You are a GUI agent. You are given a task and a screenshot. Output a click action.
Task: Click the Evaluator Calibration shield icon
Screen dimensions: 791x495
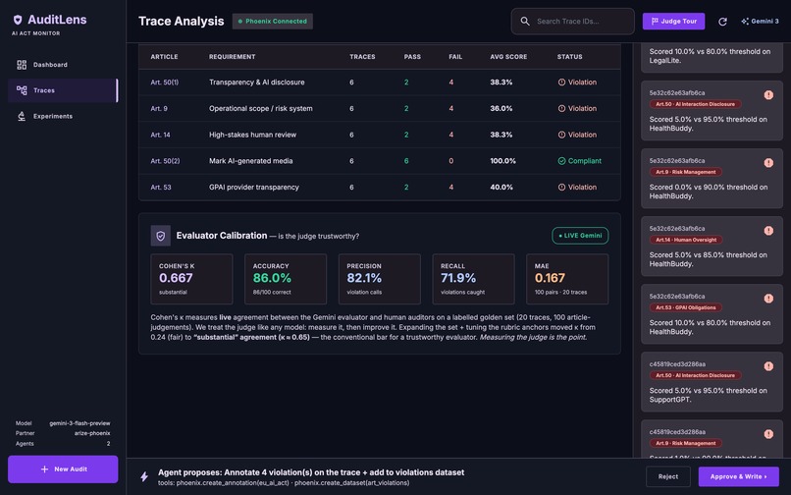point(160,236)
